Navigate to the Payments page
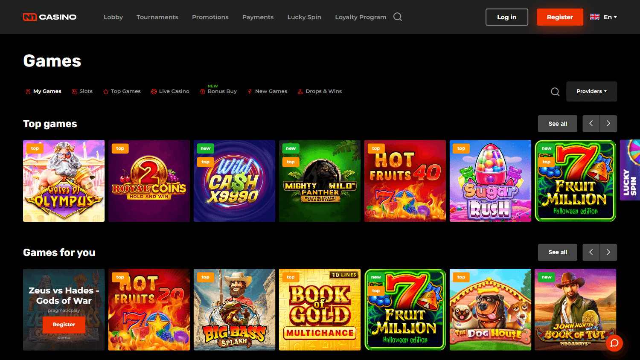The width and height of the screenshot is (640, 360). (x=258, y=17)
